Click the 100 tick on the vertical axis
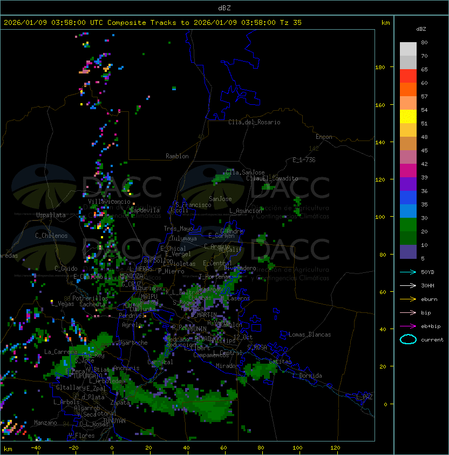 380,217
